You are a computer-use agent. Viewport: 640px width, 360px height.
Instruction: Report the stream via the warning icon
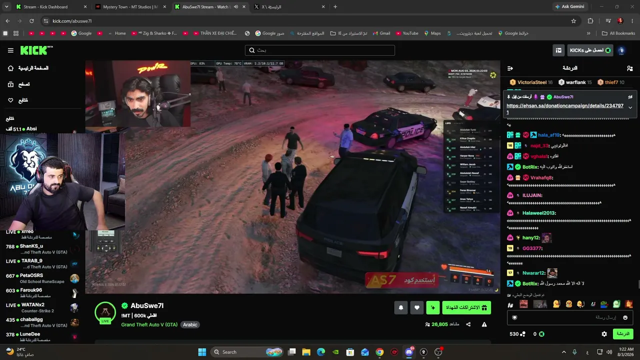pyautogui.click(x=484, y=324)
